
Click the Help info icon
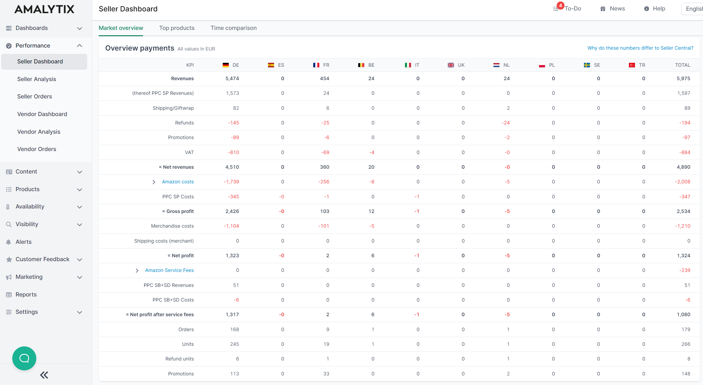coord(647,9)
